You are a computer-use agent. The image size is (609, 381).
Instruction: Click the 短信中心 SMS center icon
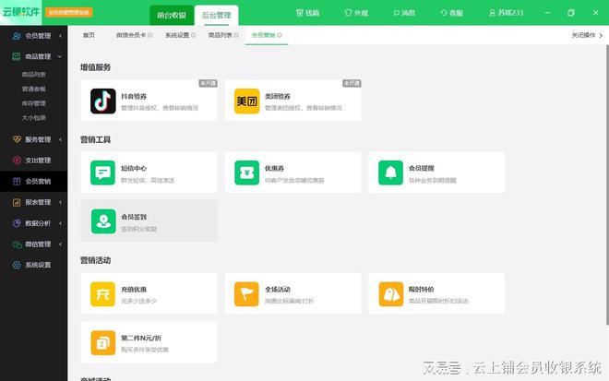[x=101, y=173]
